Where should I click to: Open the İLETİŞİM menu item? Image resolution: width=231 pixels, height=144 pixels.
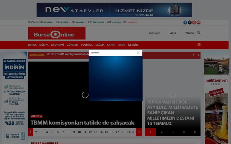[133, 45]
